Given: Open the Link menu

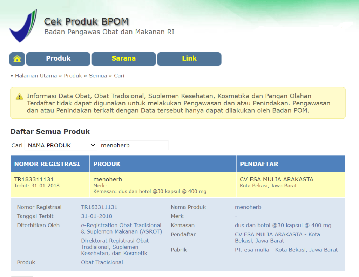Looking at the screenshot, I should pyautogui.click(x=189, y=59).
